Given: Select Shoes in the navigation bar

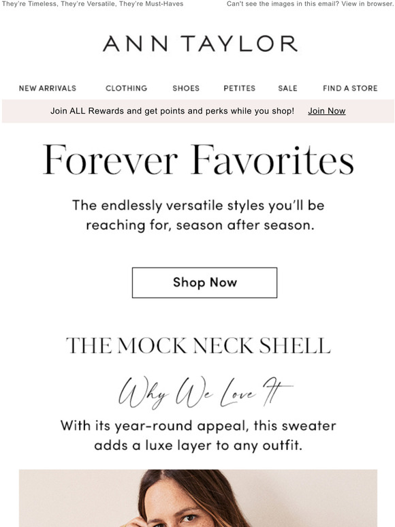Looking at the screenshot, I should tap(186, 89).
